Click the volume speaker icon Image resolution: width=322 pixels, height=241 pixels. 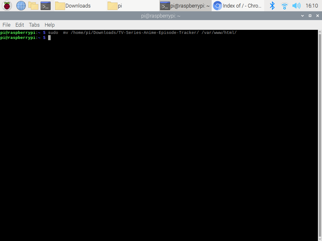296,6
